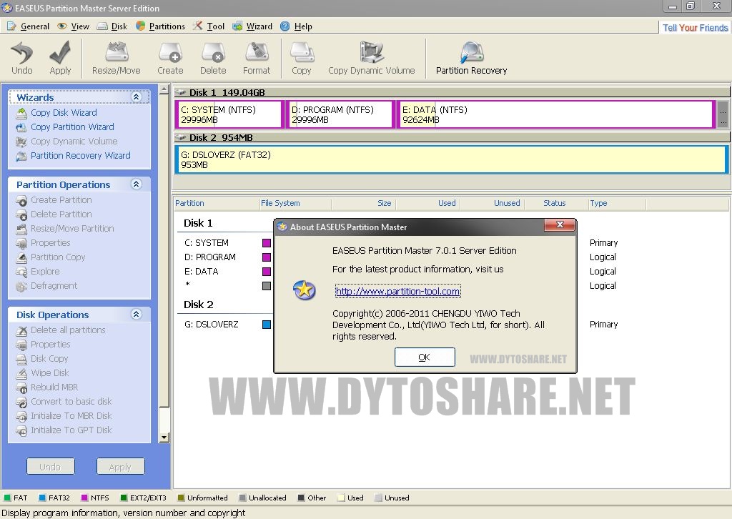Click Copy Dynamic Volume toolbar icon

[372, 58]
